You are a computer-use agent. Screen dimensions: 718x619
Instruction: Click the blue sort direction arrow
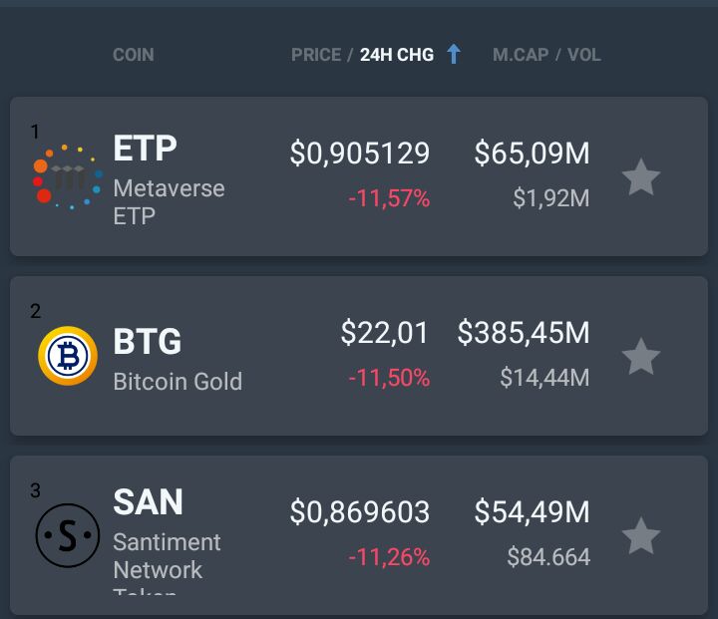tap(454, 55)
